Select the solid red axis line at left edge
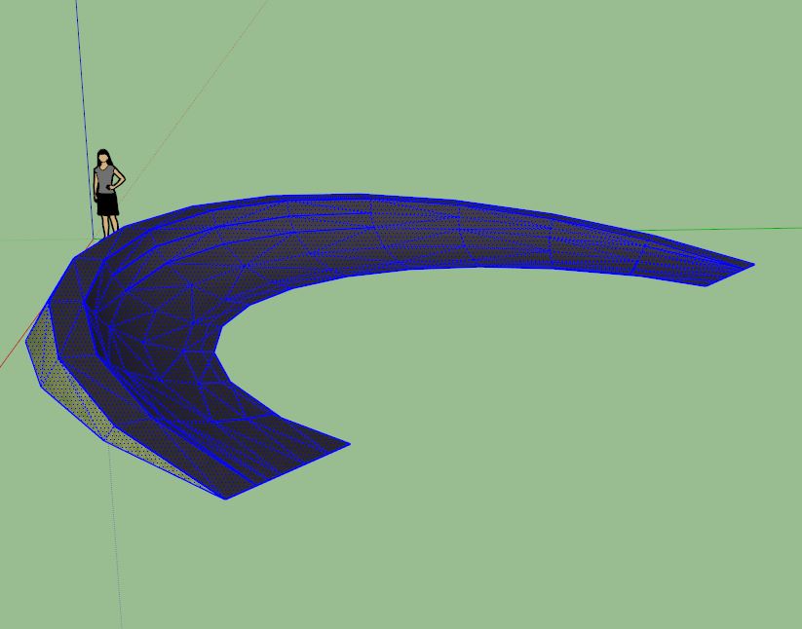The image size is (802, 629). [10, 354]
